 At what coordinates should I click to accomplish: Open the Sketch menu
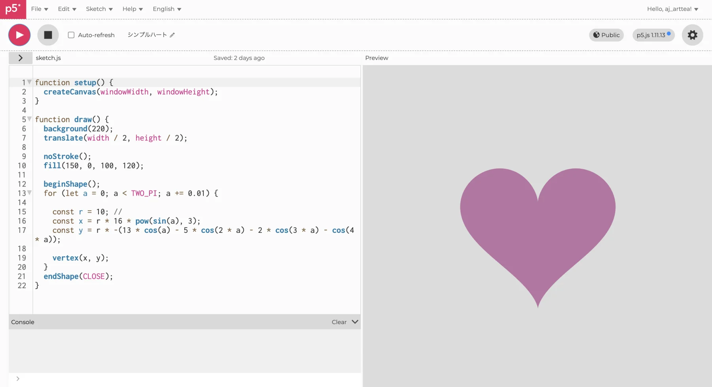(99, 9)
